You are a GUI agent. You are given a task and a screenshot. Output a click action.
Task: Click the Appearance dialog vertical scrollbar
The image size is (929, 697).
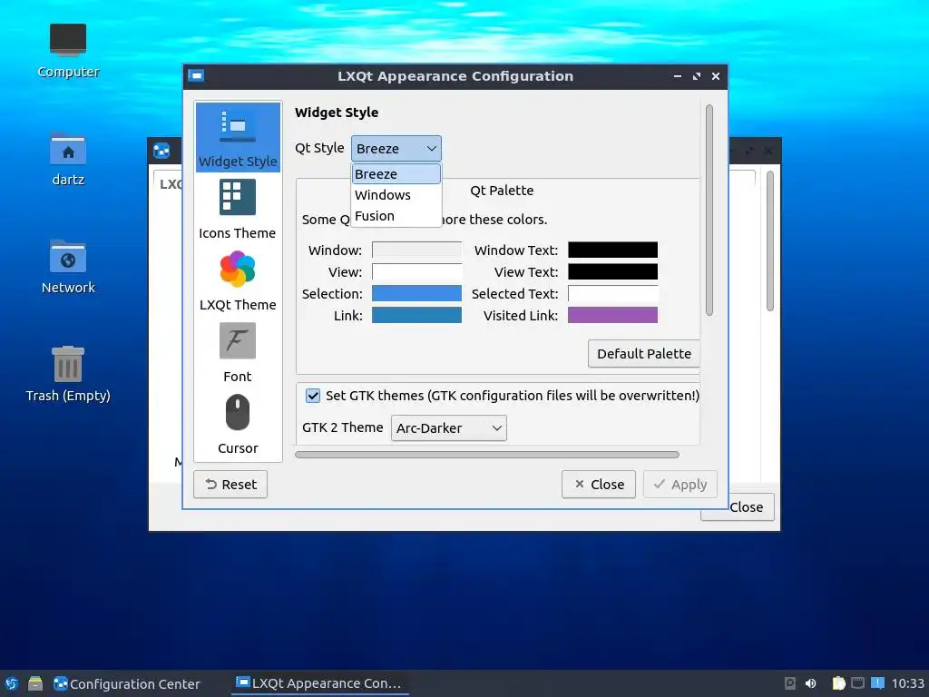709,211
